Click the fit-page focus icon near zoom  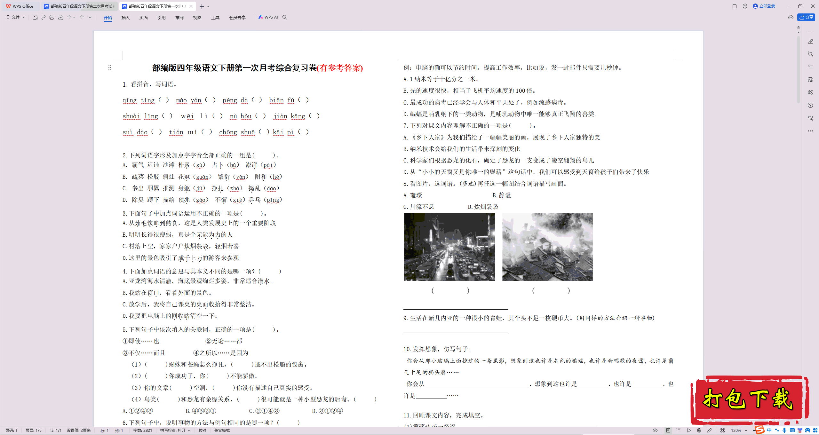click(x=722, y=431)
